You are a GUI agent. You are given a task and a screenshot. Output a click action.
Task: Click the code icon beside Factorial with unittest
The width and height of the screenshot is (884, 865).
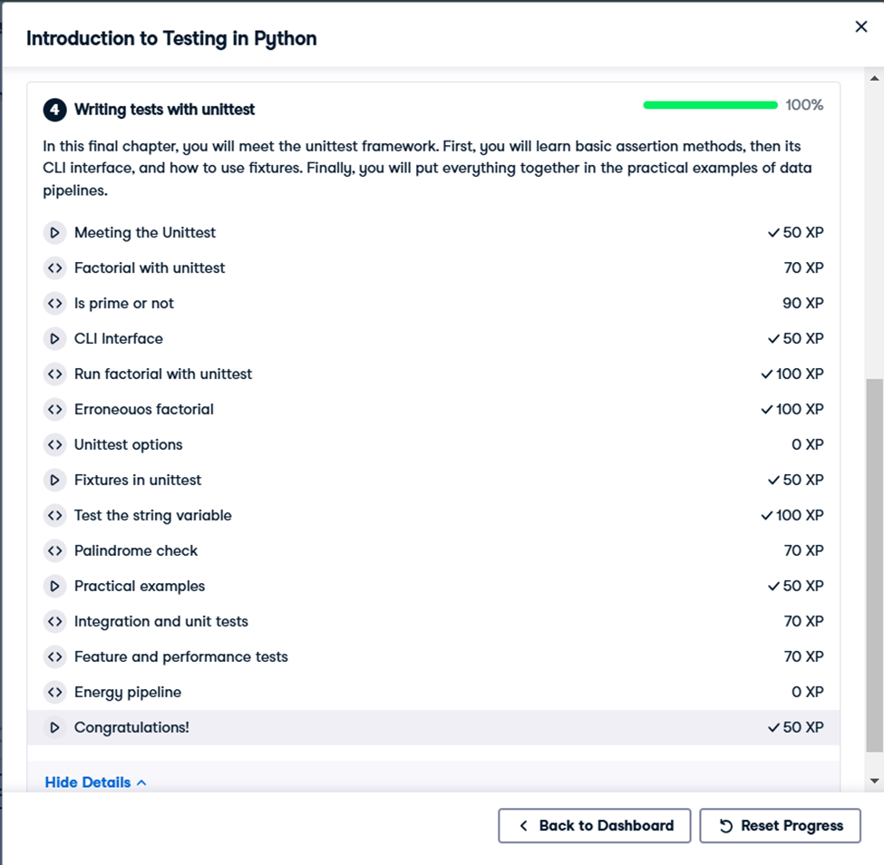point(54,267)
